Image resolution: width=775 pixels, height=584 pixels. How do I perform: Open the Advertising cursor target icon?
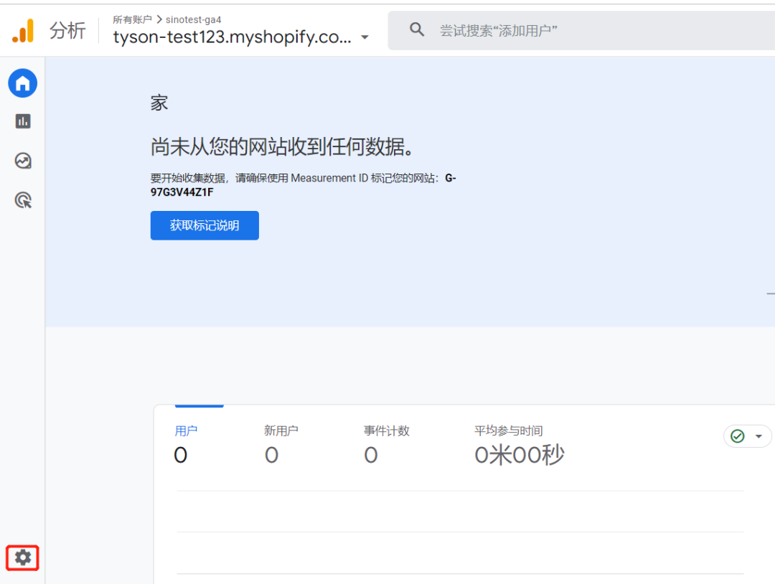point(23,200)
